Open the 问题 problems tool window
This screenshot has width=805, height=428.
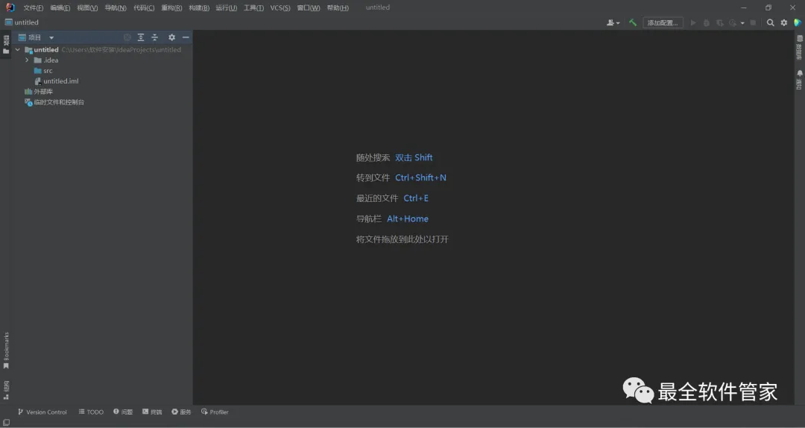point(123,412)
